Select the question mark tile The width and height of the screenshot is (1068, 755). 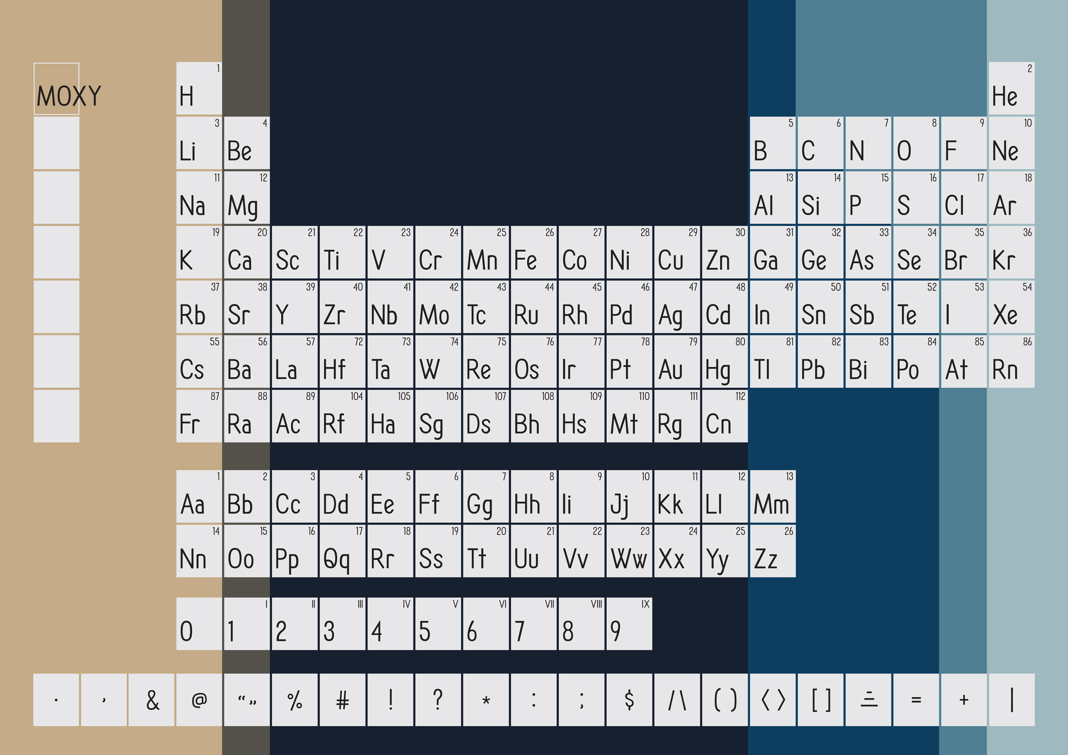click(x=438, y=699)
